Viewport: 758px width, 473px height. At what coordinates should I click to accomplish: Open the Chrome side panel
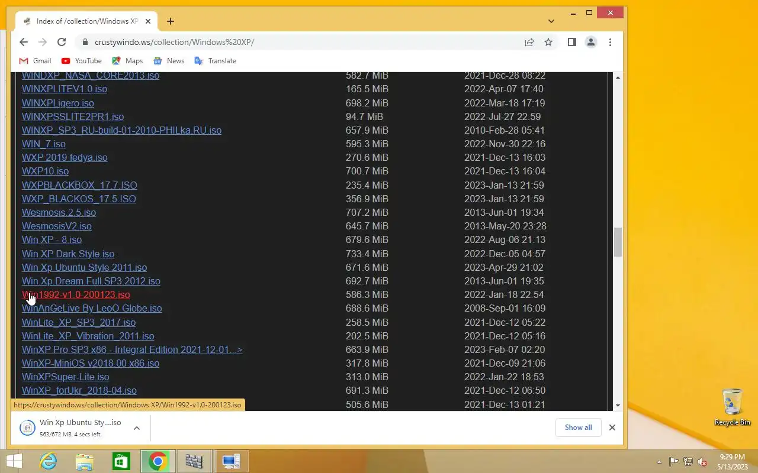(x=571, y=42)
